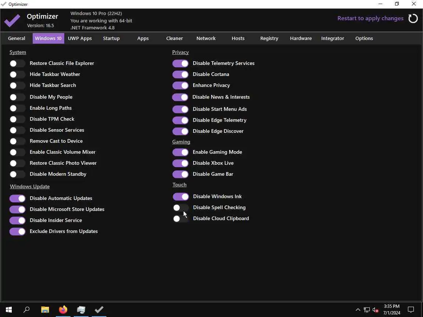
Task: Open the Network tab
Action: [206, 38]
